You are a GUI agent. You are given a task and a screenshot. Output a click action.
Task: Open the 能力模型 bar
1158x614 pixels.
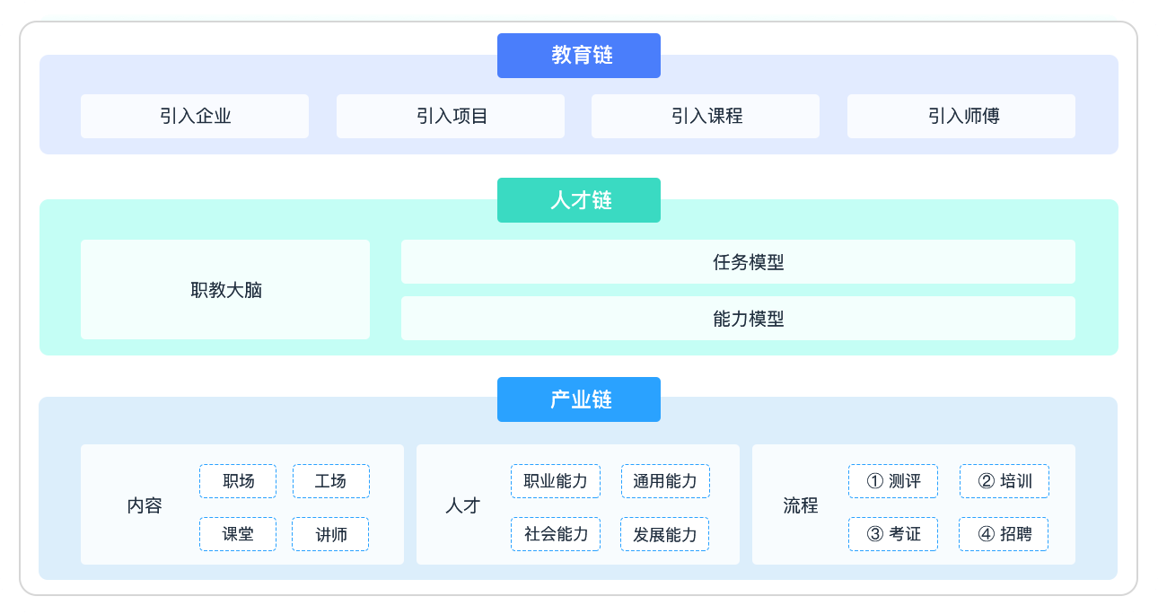coord(738,319)
